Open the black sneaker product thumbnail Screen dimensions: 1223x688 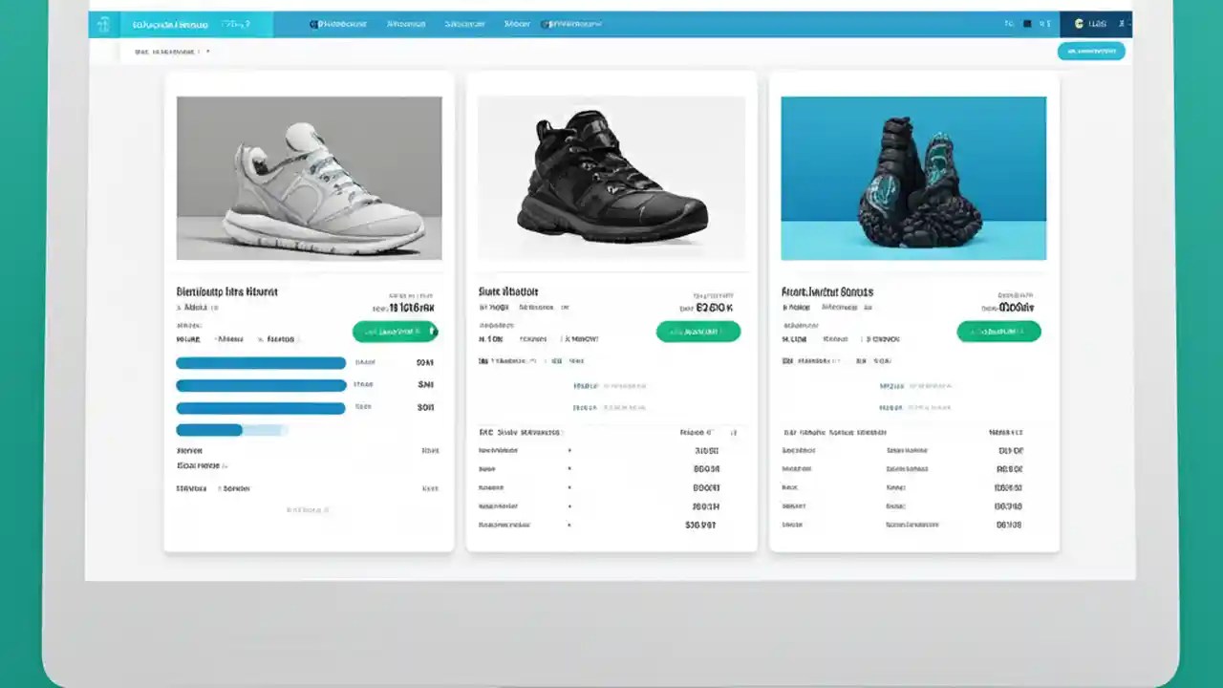point(611,178)
